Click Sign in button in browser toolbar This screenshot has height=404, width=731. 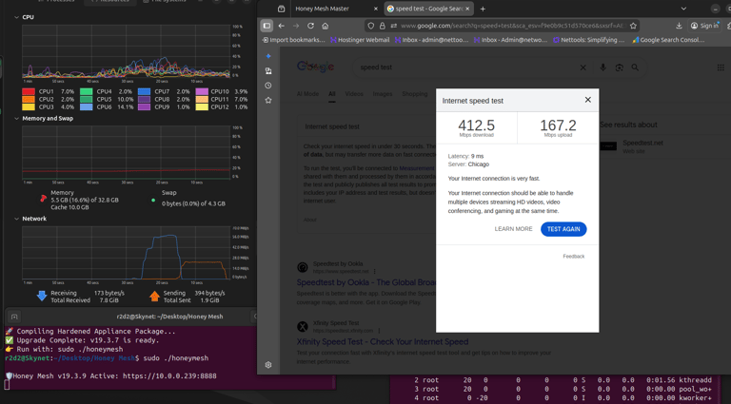click(x=705, y=26)
